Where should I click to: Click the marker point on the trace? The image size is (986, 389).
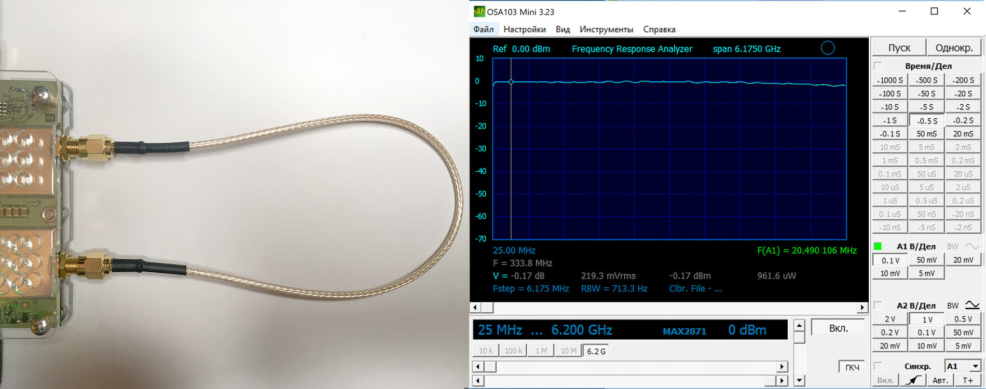(x=511, y=82)
